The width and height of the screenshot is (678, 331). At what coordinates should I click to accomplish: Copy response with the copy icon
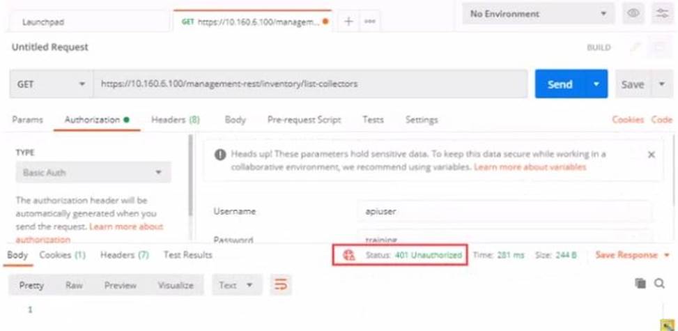pyautogui.click(x=640, y=284)
